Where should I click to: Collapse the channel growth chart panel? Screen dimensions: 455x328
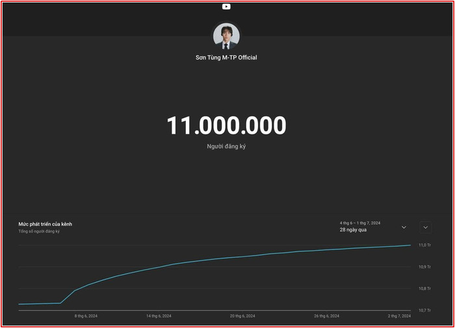[425, 227]
